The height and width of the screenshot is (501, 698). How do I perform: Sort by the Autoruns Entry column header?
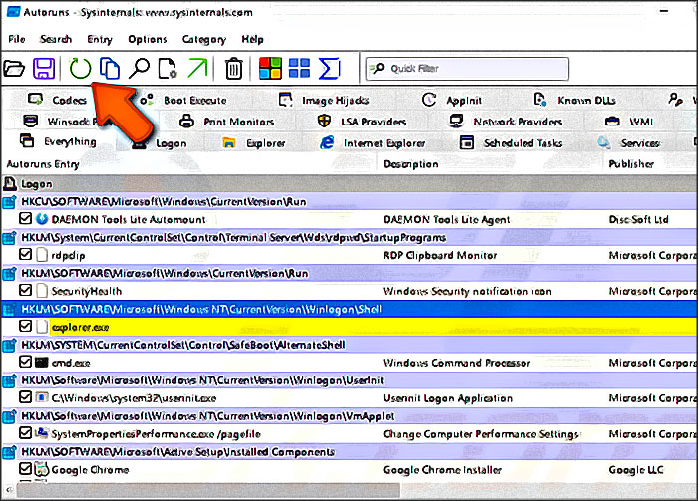[x=43, y=164]
